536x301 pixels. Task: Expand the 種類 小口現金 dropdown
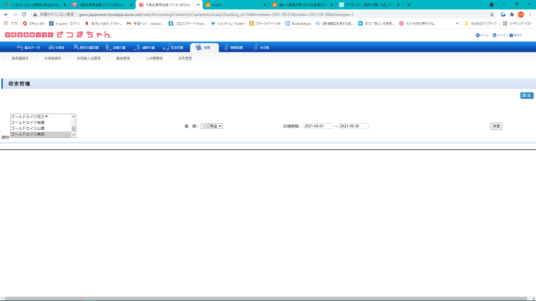212,126
